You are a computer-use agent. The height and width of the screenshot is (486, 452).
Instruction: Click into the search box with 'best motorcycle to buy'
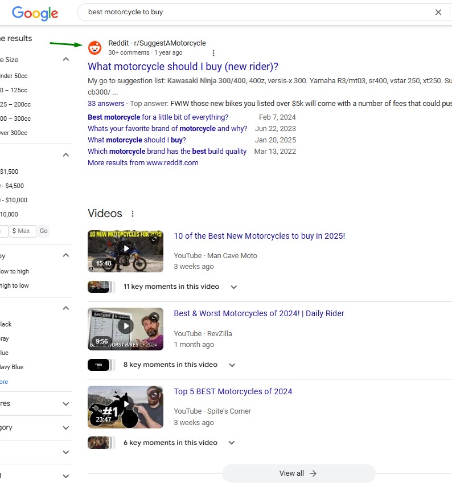tap(257, 12)
